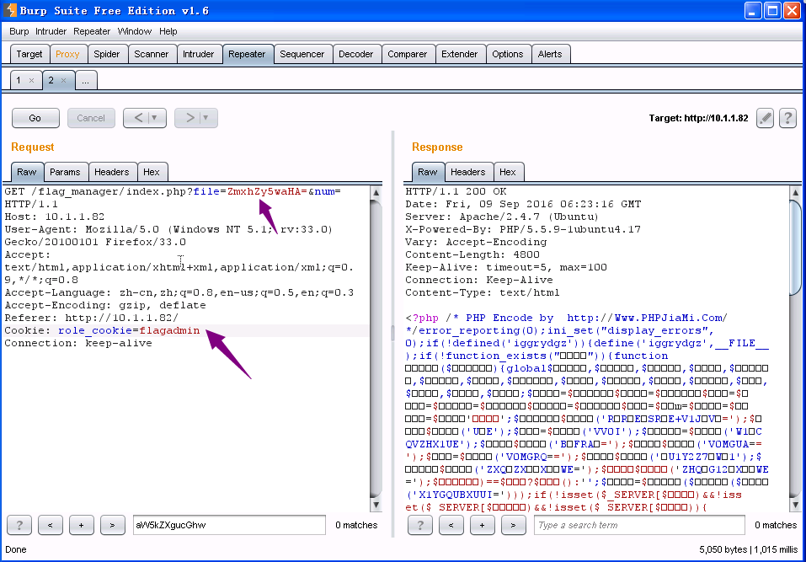Switch to the Proxy tab
This screenshot has height=562, width=806.
(67, 54)
